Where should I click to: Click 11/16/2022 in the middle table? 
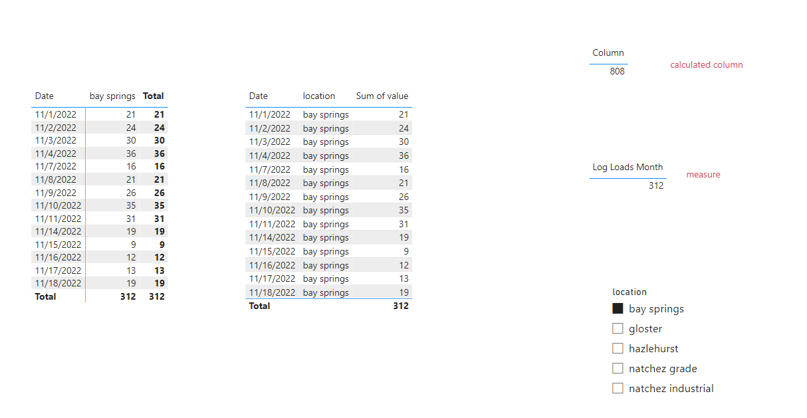(272, 265)
